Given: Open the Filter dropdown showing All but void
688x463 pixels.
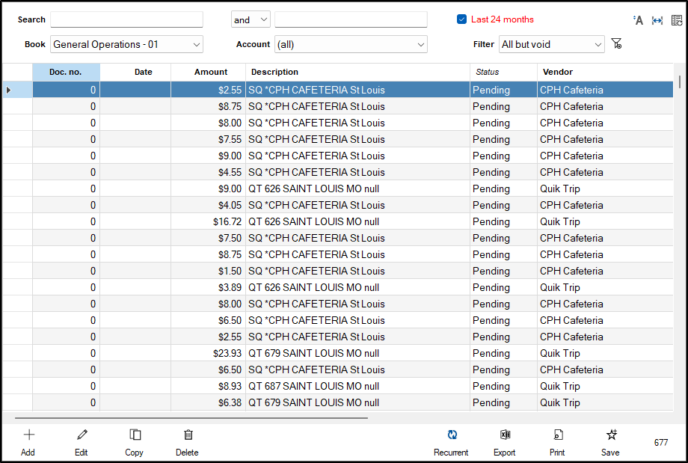Looking at the screenshot, I should 552,44.
